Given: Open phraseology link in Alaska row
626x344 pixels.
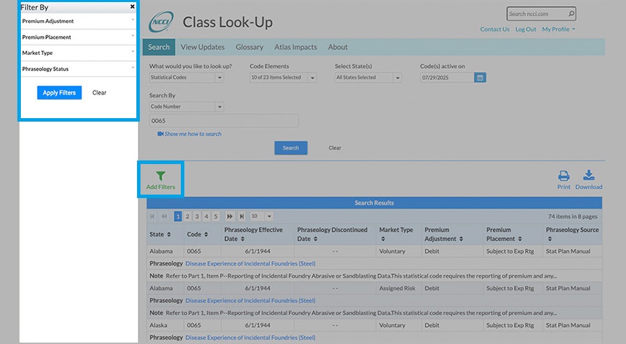Looking at the screenshot, I should coord(250,338).
